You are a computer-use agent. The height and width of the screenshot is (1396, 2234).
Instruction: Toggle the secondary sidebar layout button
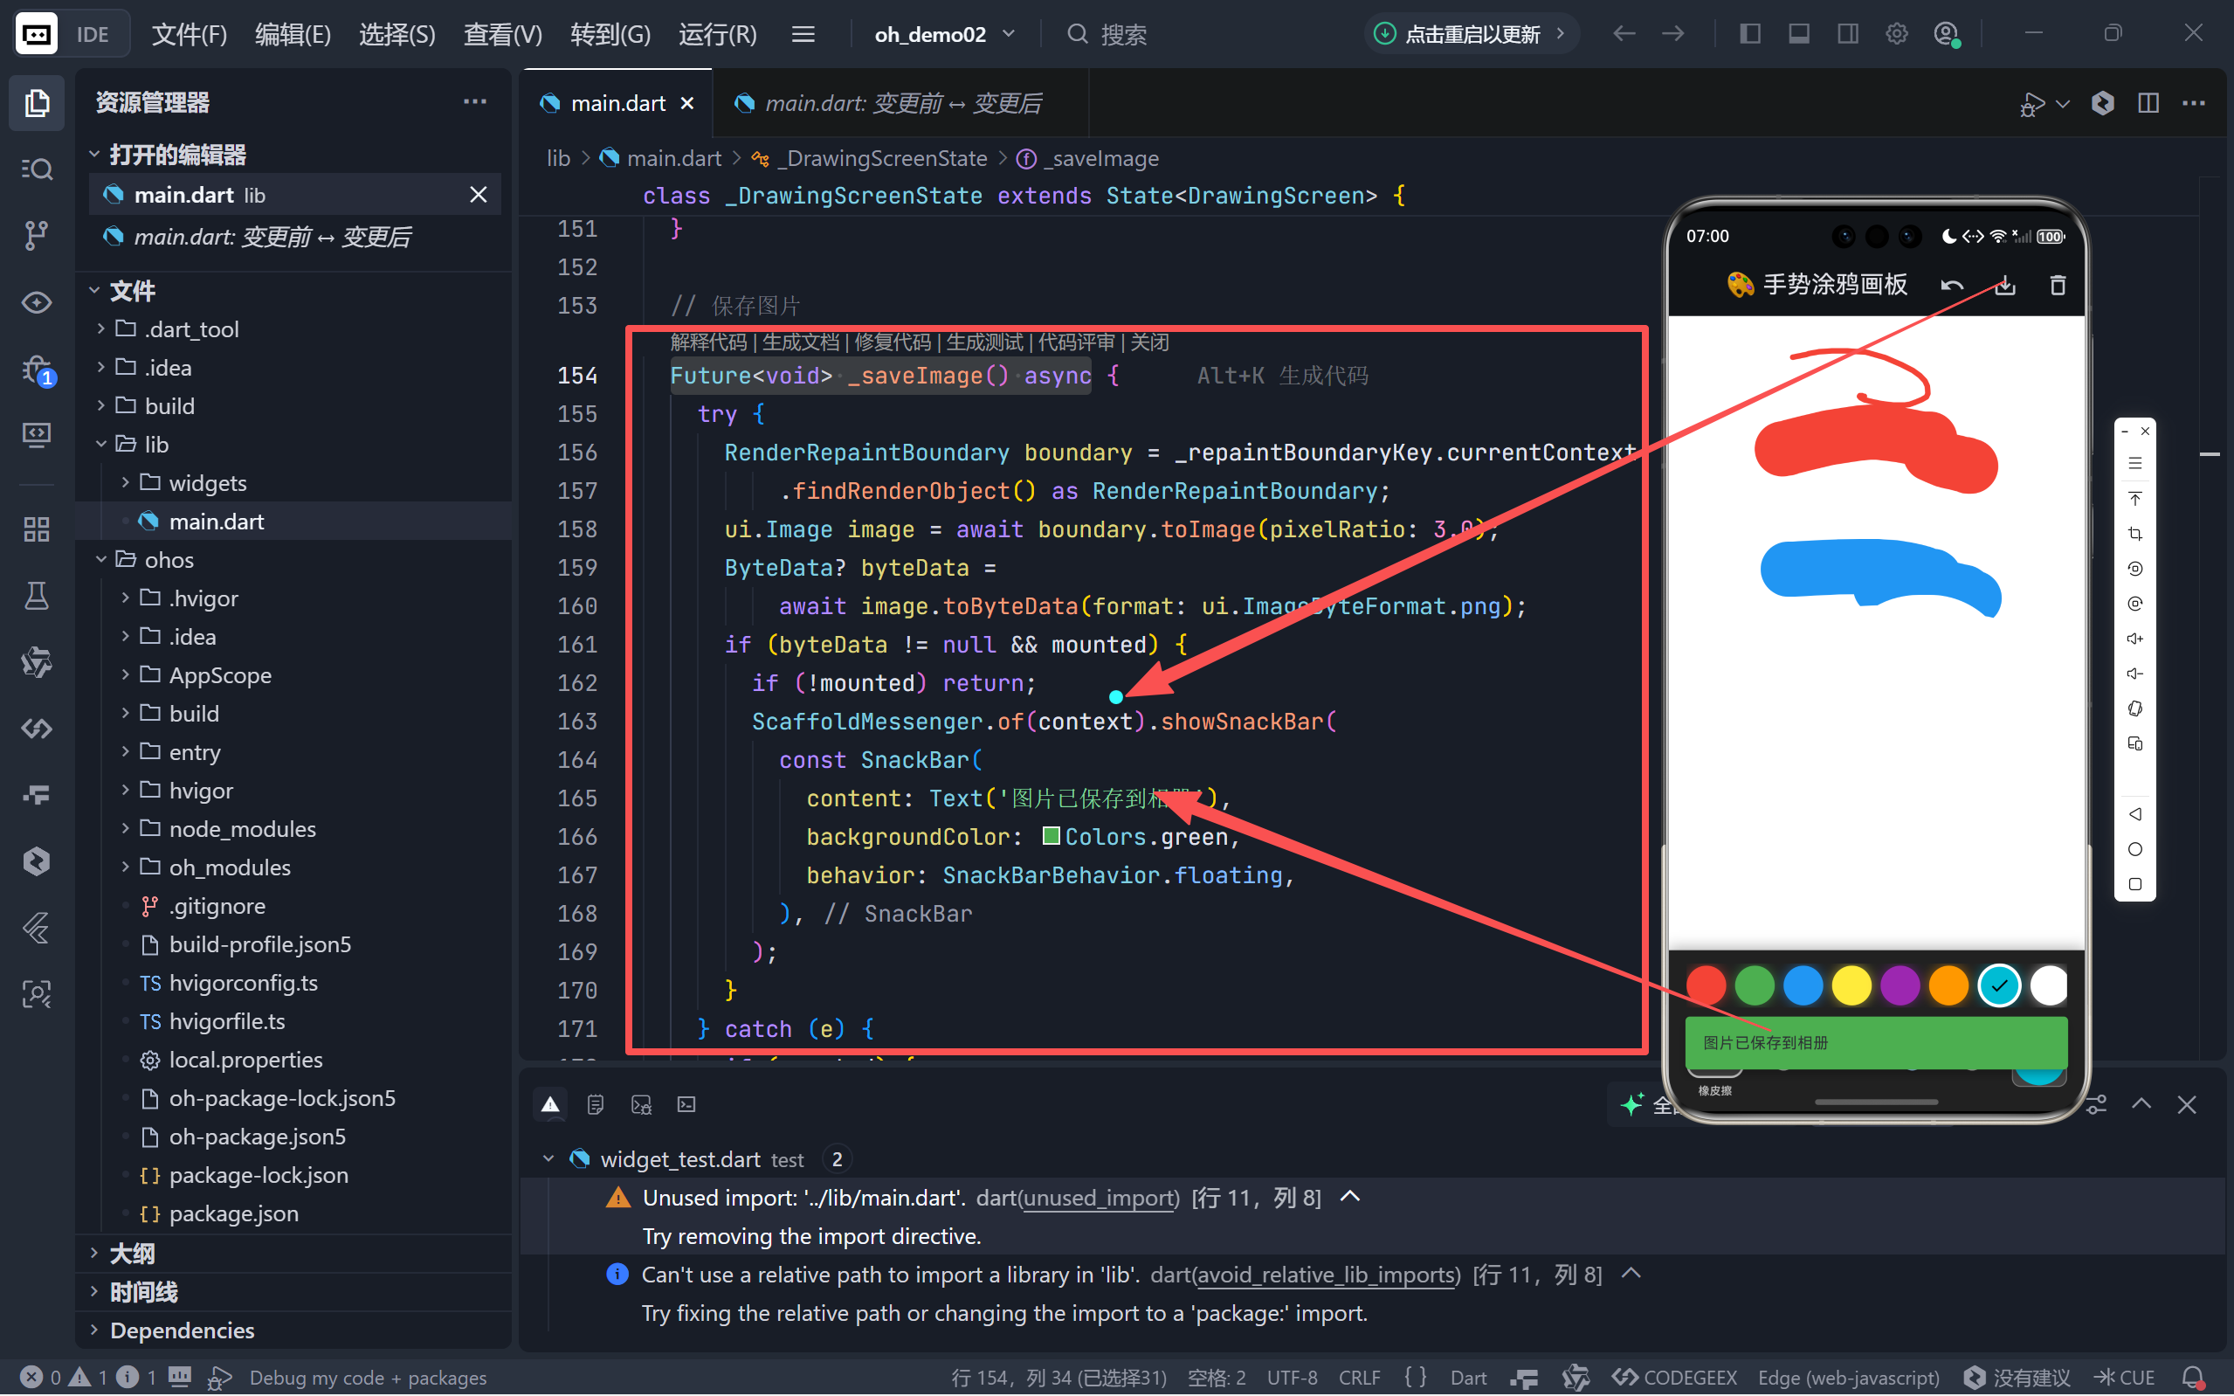1847,34
